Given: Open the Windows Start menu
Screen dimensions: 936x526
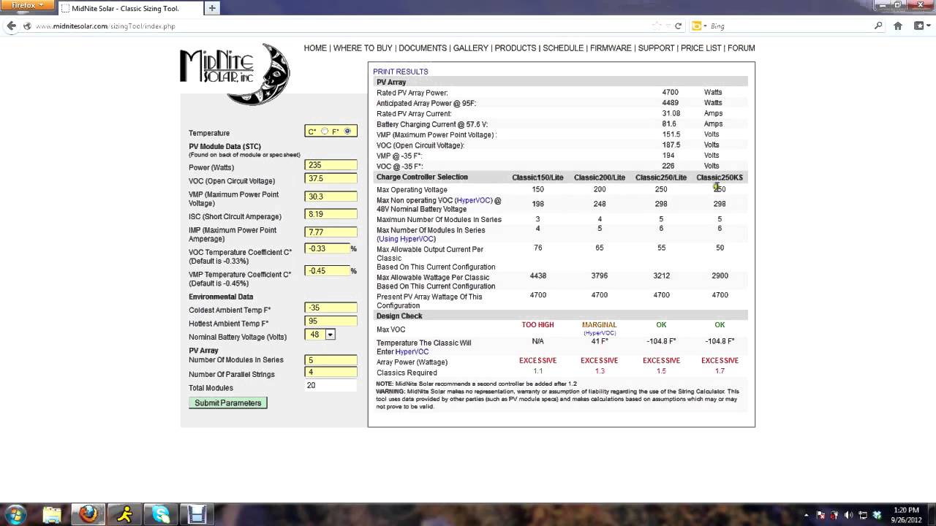Looking at the screenshot, I should click(15, 514).
